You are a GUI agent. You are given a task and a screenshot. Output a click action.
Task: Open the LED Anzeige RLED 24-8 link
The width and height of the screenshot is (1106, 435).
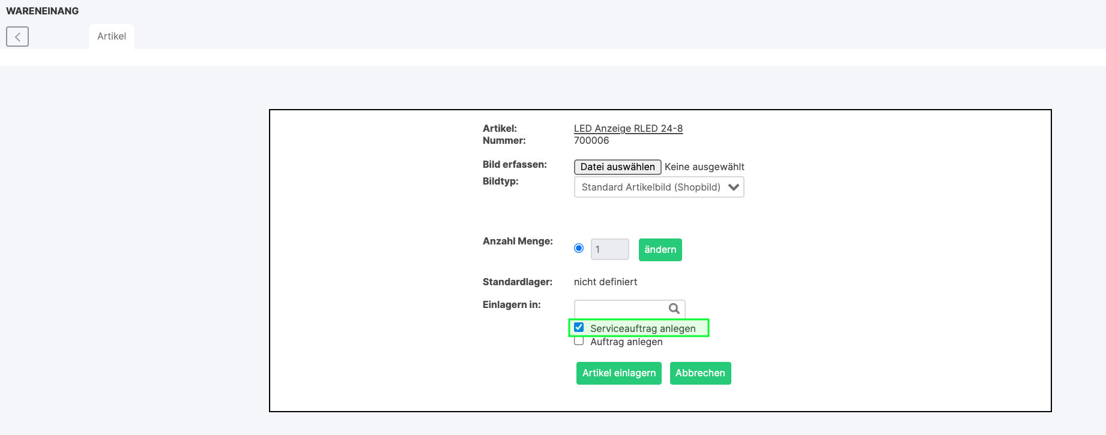point(628,128)
